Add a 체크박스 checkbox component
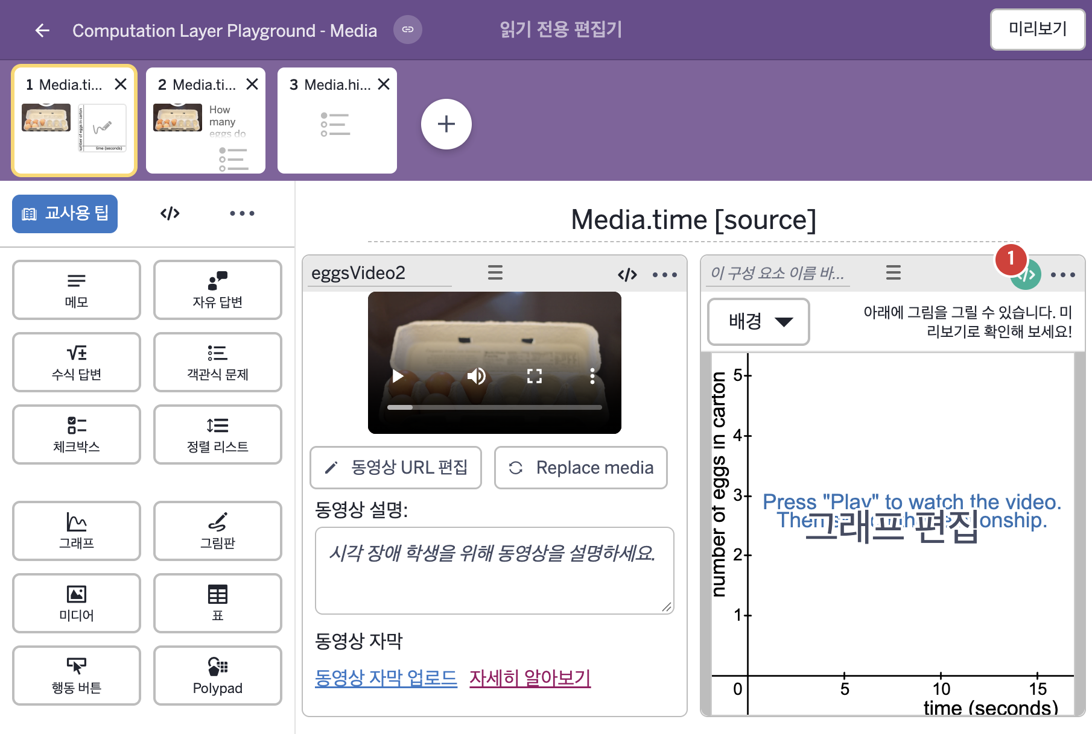 tap(77, 434)
